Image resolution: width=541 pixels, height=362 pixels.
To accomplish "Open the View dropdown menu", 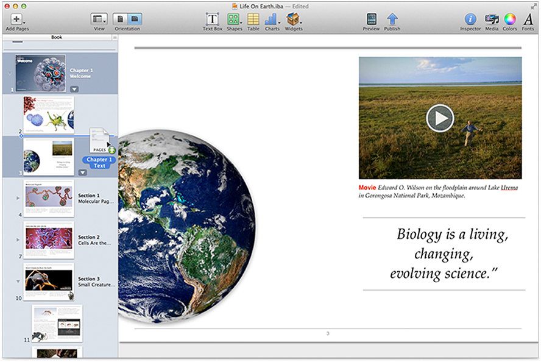I will 99,19.
